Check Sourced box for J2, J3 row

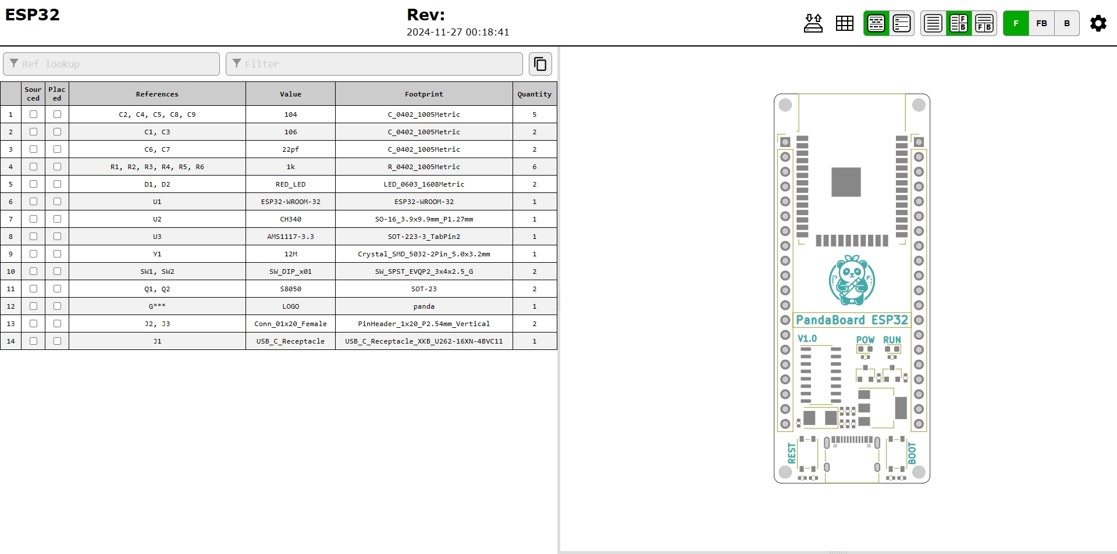[x=33, y=324]
